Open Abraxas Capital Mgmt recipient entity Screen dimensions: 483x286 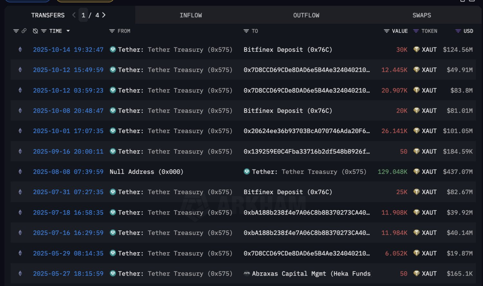coord(311,274)
